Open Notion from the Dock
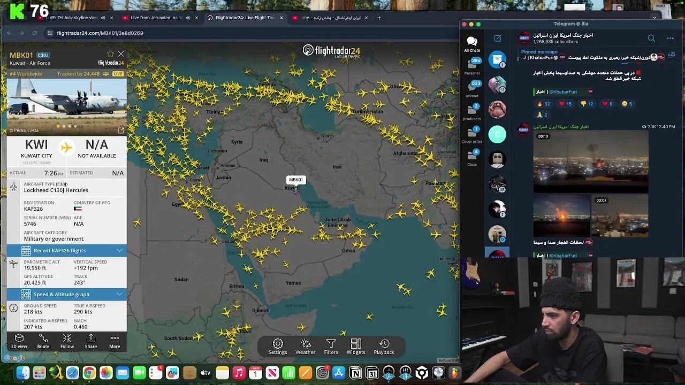This screenshot has width=685, height=385. click(x=355, y=373)
